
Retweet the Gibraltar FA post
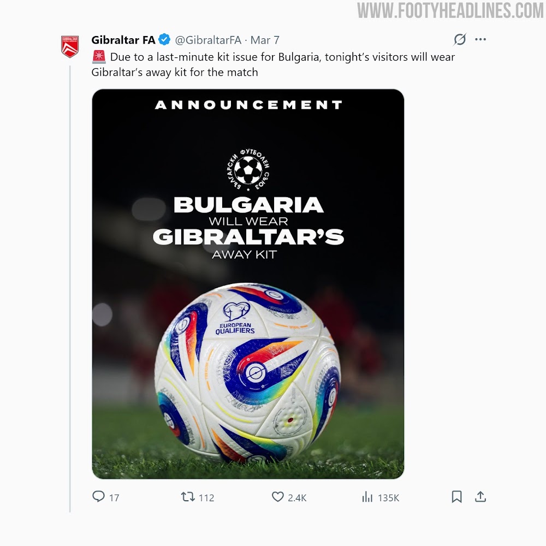pos(188,496)
